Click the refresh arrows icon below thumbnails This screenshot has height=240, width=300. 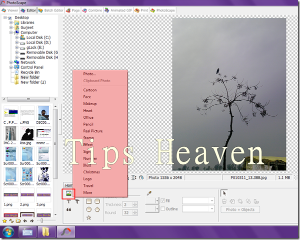[11, 221]
